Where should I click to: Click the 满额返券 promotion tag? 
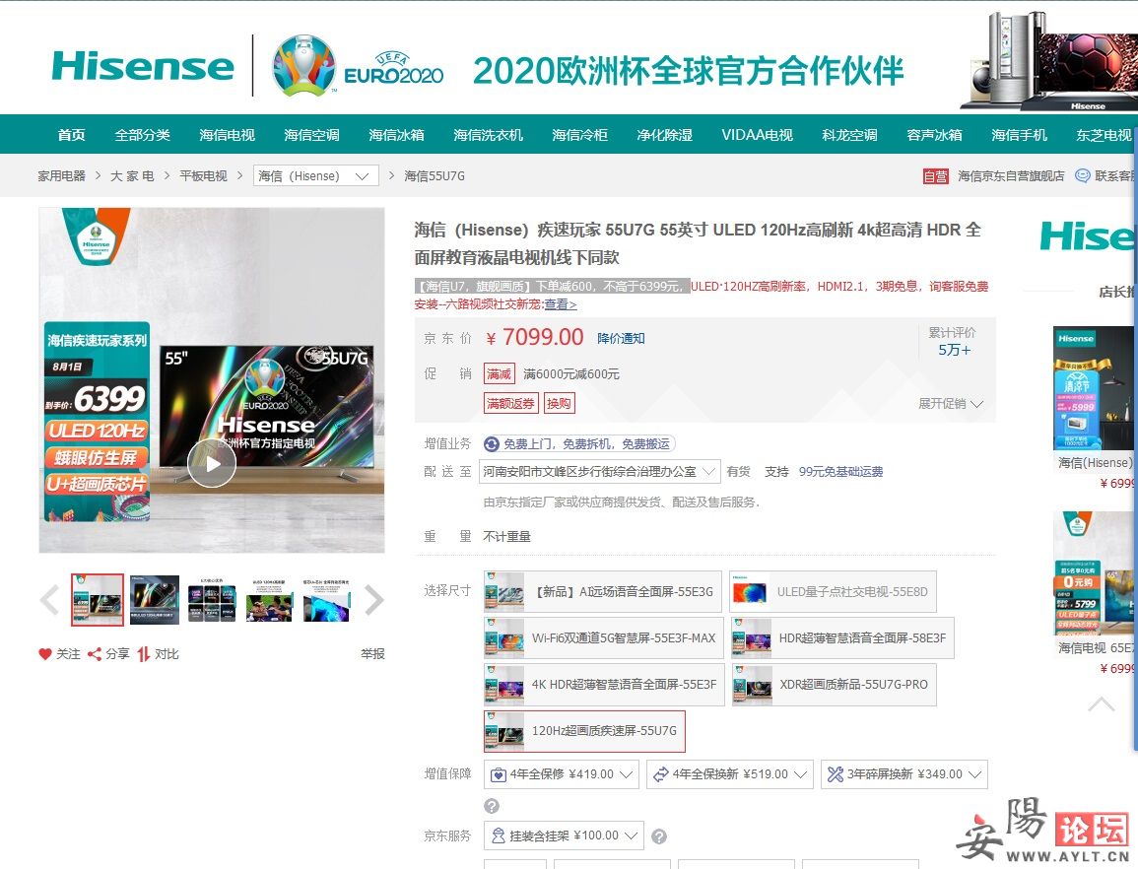511,403
